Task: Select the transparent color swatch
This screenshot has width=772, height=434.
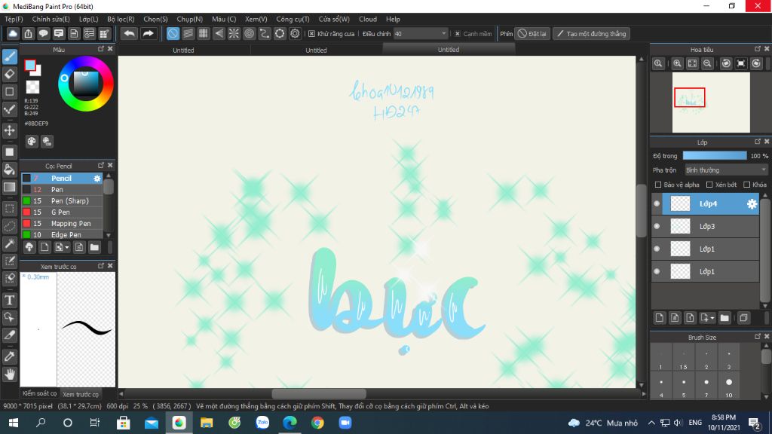Action: click(x=32, y=87)
